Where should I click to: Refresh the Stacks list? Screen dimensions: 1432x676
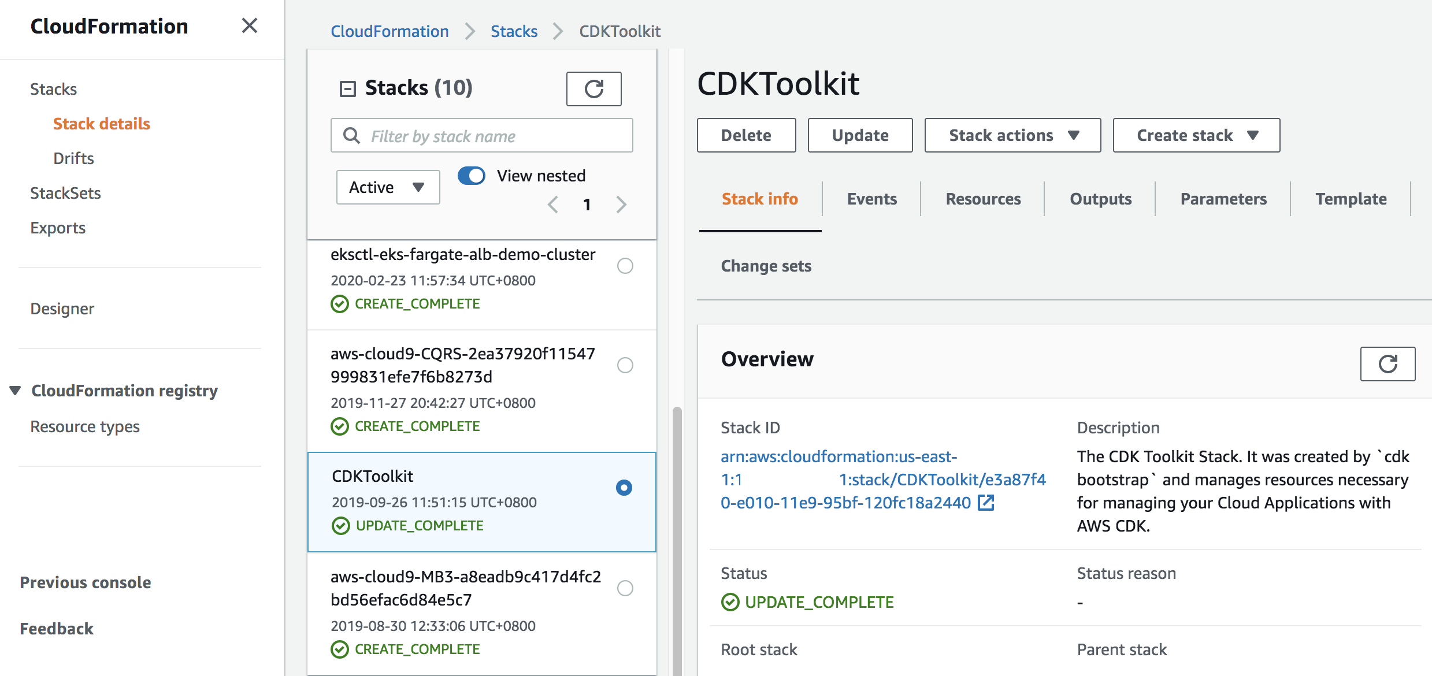(x=593, y=88)
